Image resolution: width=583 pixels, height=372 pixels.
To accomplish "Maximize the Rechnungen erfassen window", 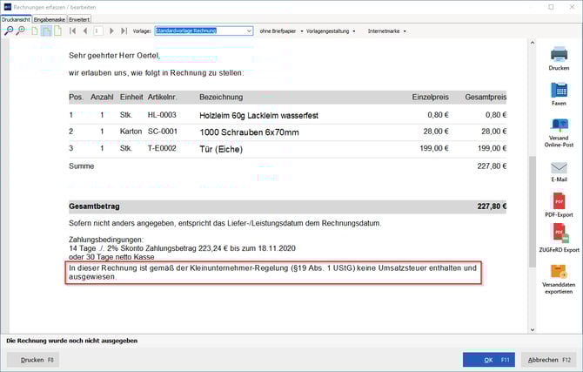I will (x=551, y=7).
